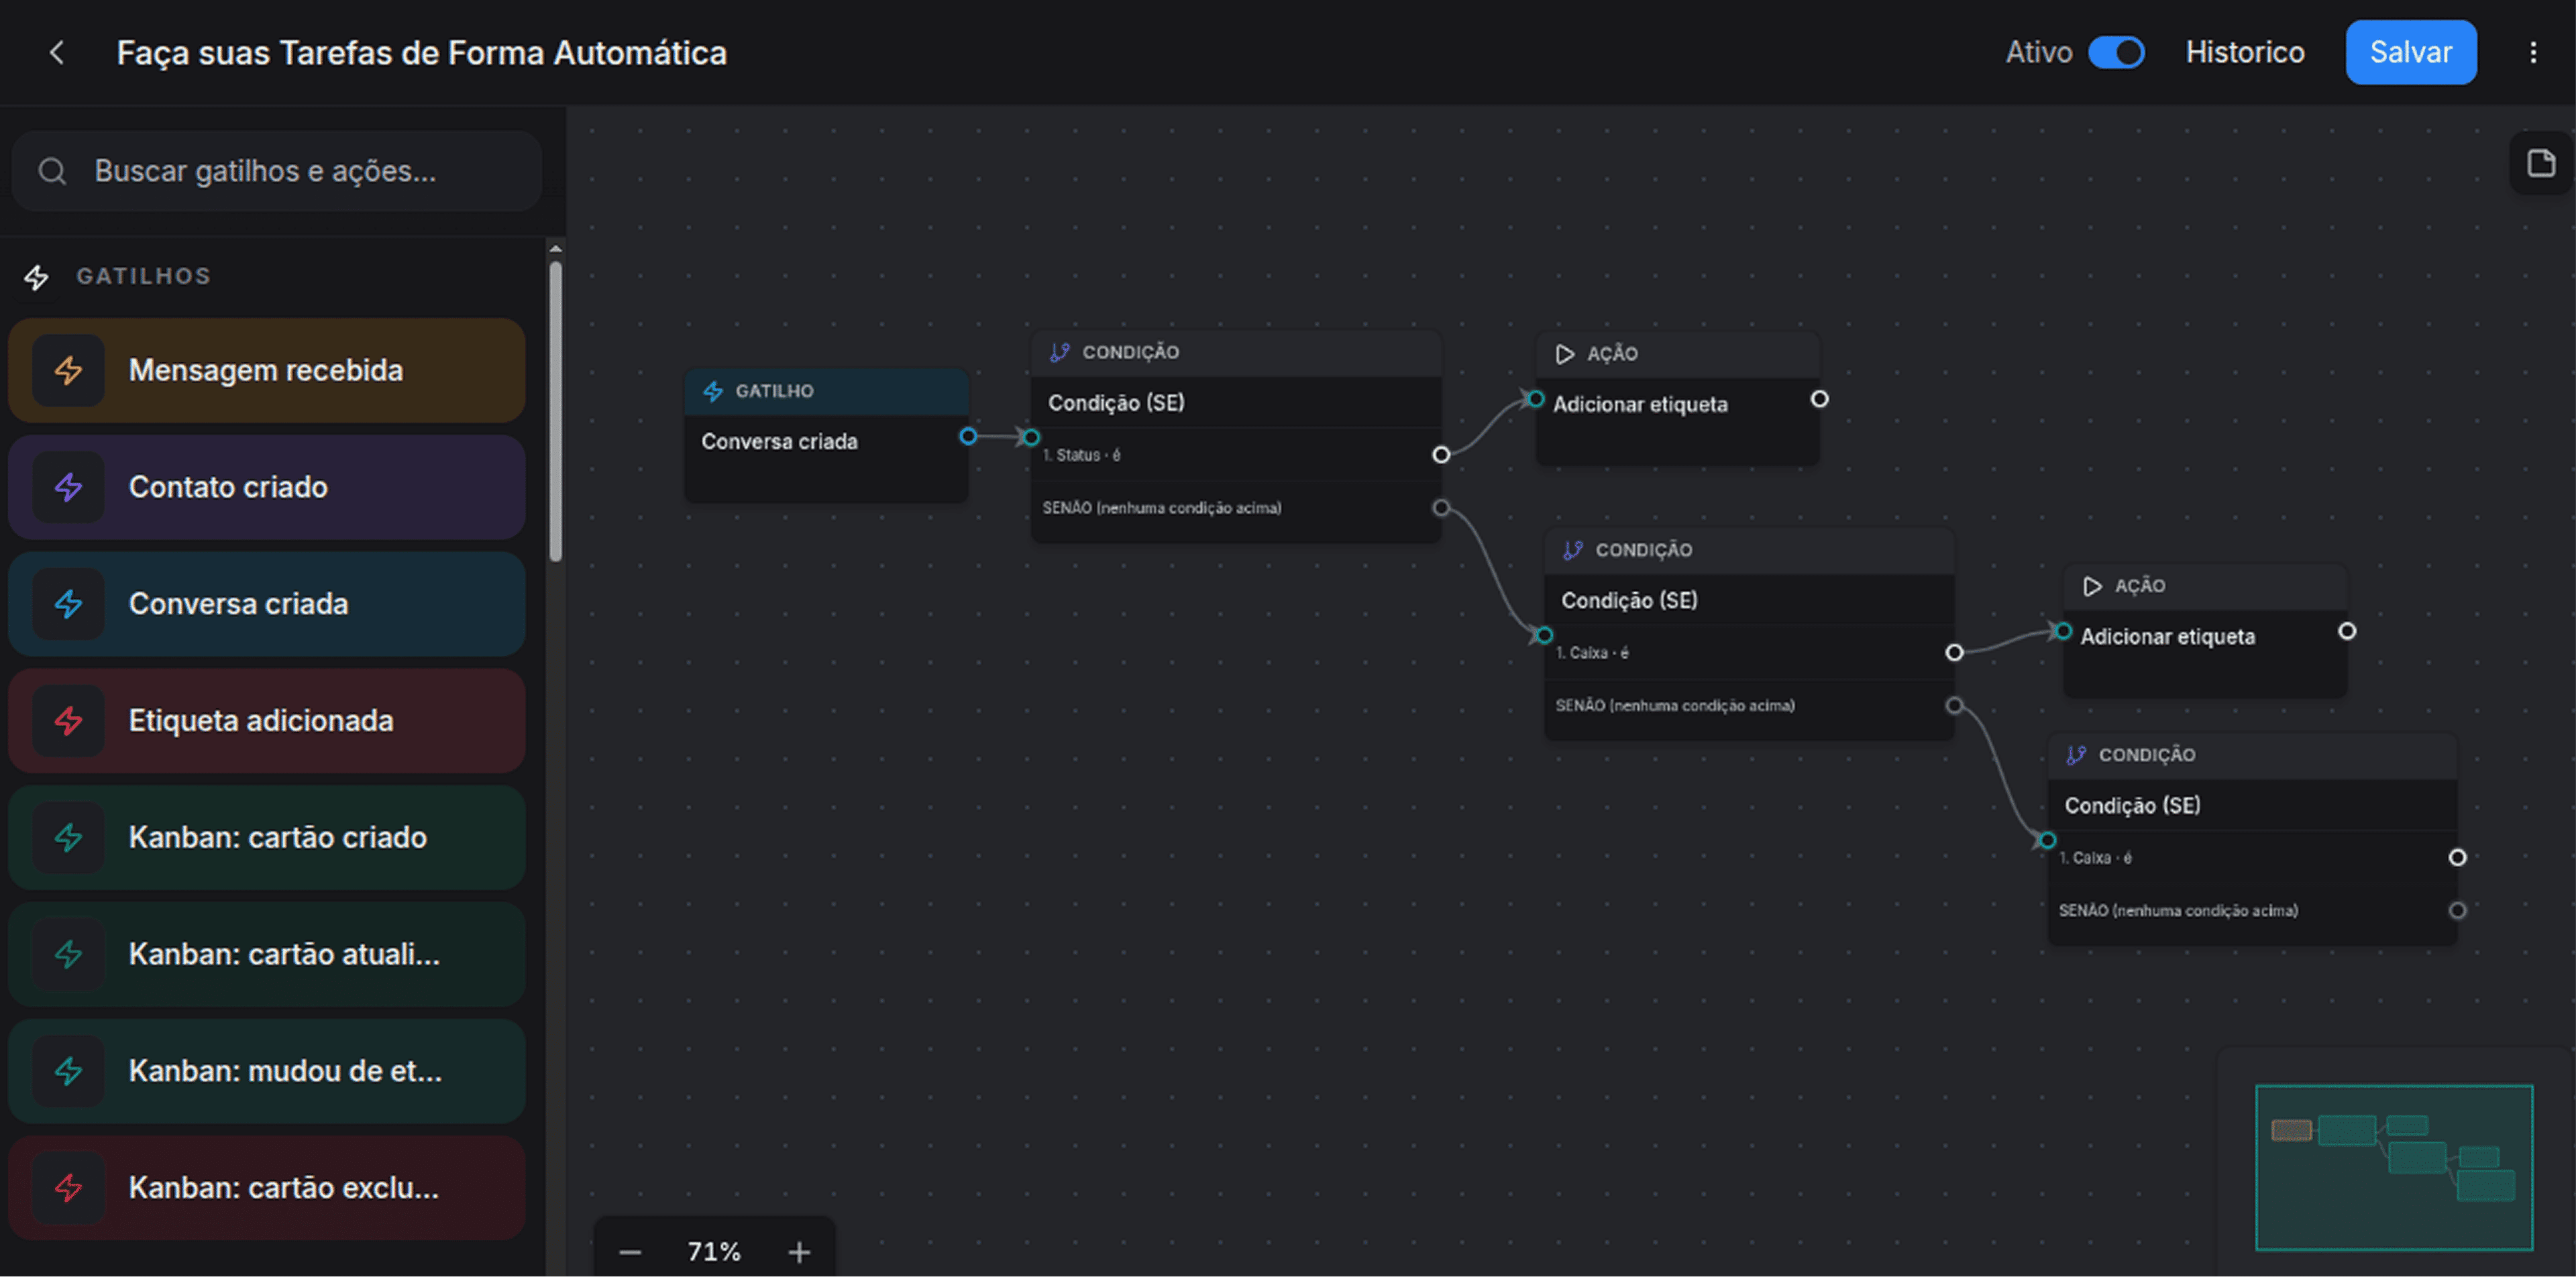This screenshot has width=2576, height=1277.
Task: Click in the Buscar gatilhos e ações field
Action: (277, 171)
